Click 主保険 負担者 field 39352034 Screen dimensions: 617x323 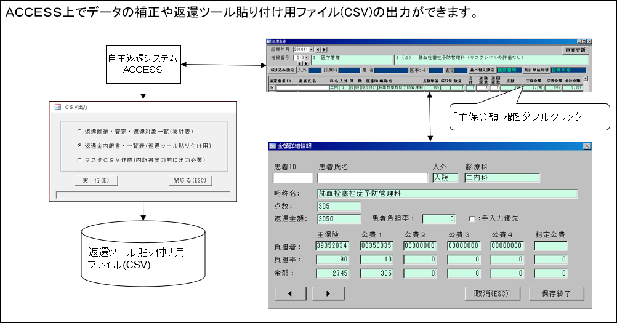pos(332,246)
